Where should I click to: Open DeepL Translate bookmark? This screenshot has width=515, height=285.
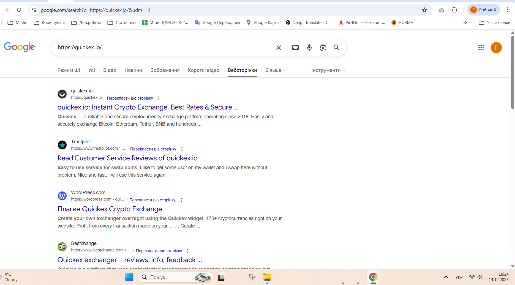pos(309,23)
